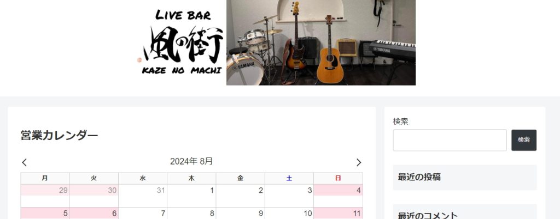The width and height of the screenshot is (560, 219).
Task: Select highlighted Sunday August 4 cell
Action: coord(338,196)
